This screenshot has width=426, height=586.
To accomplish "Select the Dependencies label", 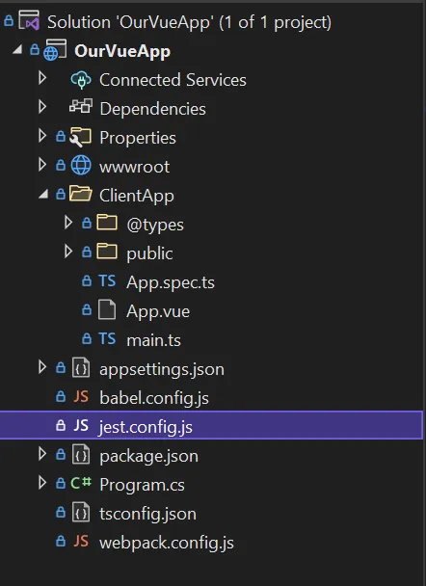I will (152, 109).
